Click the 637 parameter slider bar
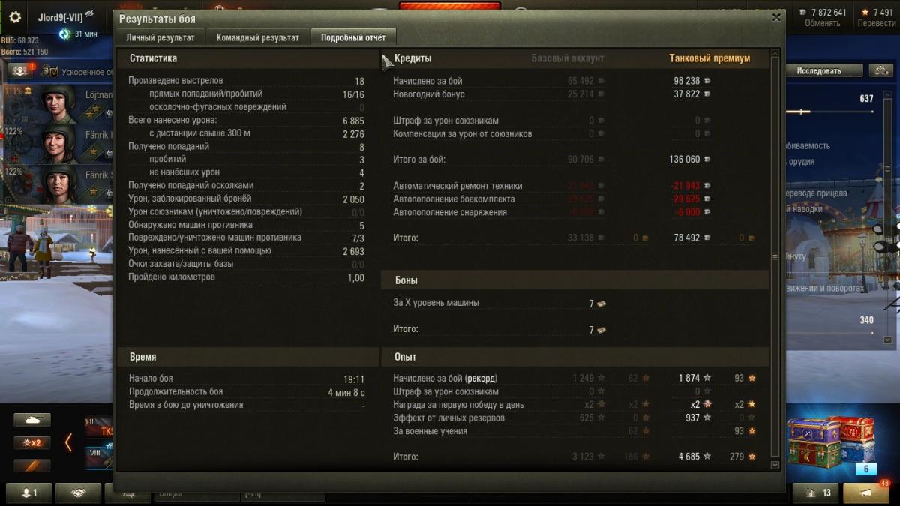900x506 pixels. click(x=829, y=112)
